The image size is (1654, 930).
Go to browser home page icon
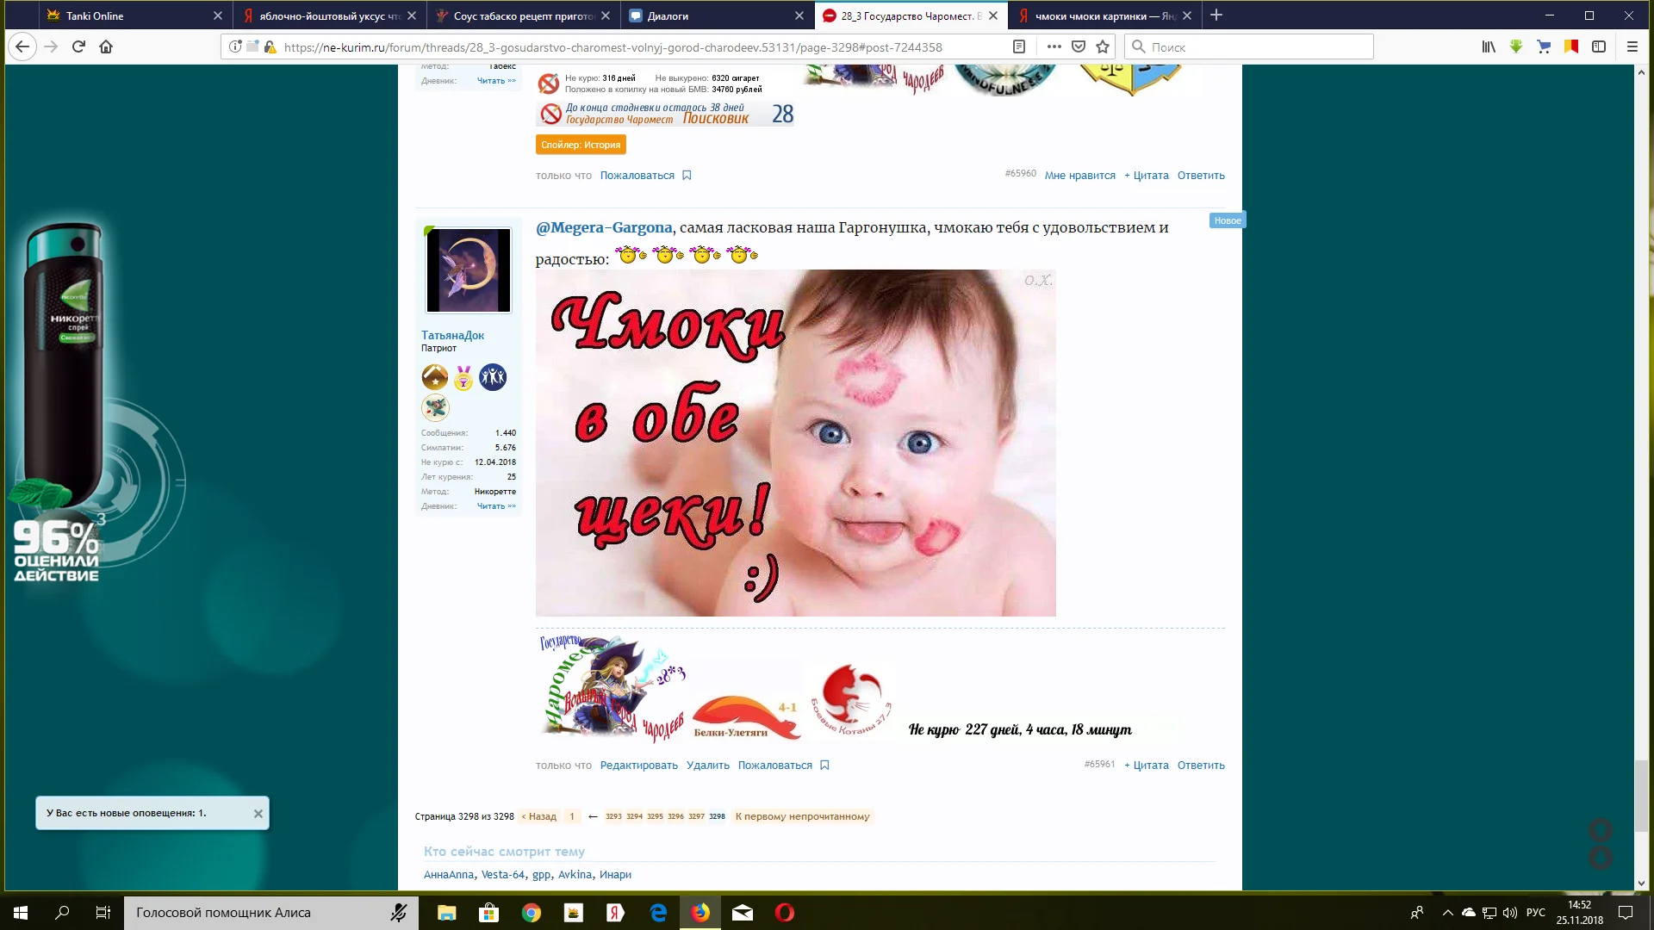[x=106, y=46]
